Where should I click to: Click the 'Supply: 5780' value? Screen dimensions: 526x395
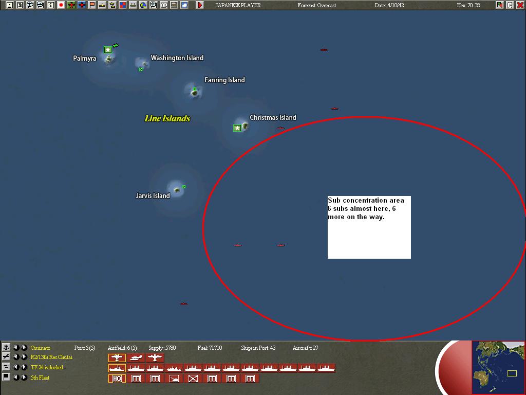tap(162, 348)
